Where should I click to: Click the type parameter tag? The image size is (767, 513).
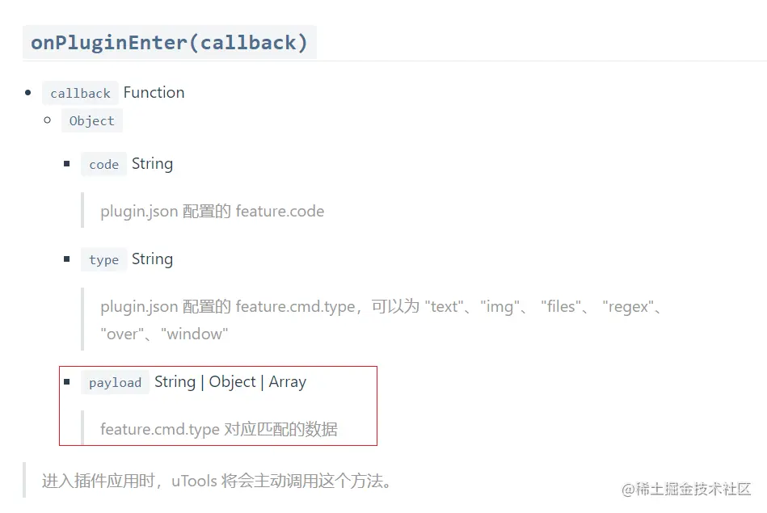(103, 260)
